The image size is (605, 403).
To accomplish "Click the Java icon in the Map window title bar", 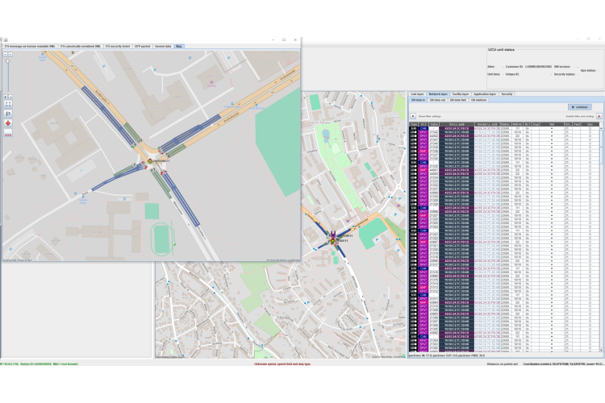I will click(x=6, y=39).
